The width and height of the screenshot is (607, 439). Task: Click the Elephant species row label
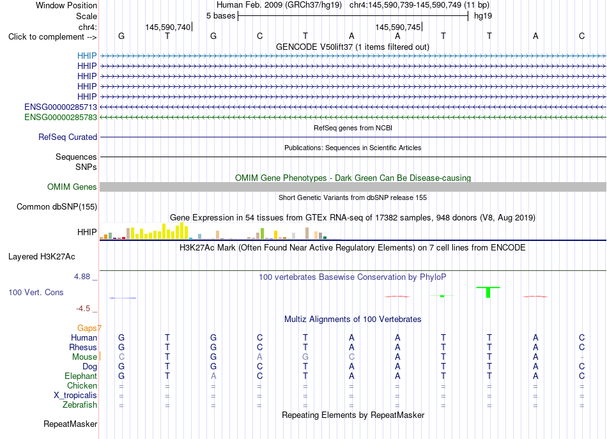(81, 376)
